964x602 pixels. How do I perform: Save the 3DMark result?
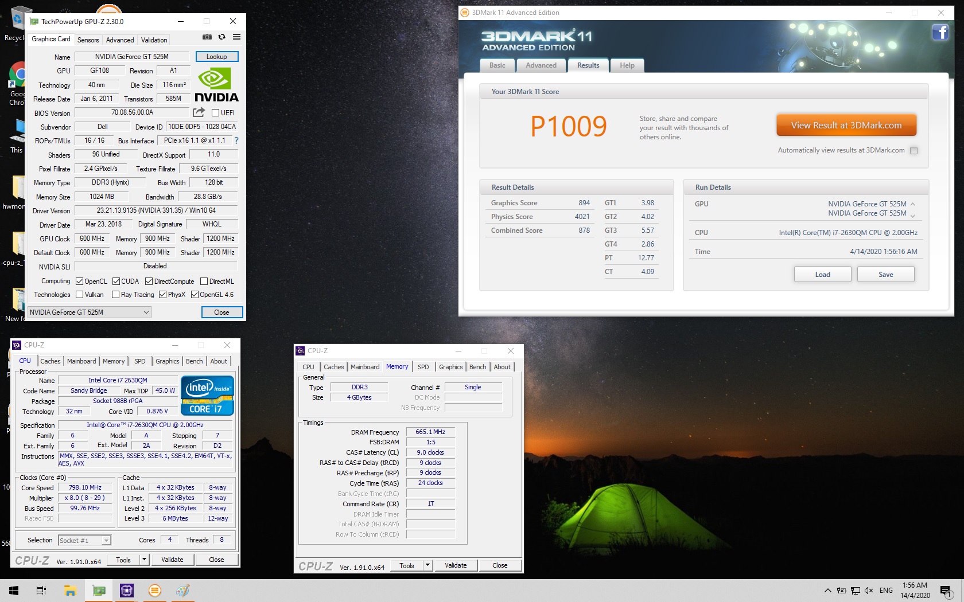click(x=886, y=275)
